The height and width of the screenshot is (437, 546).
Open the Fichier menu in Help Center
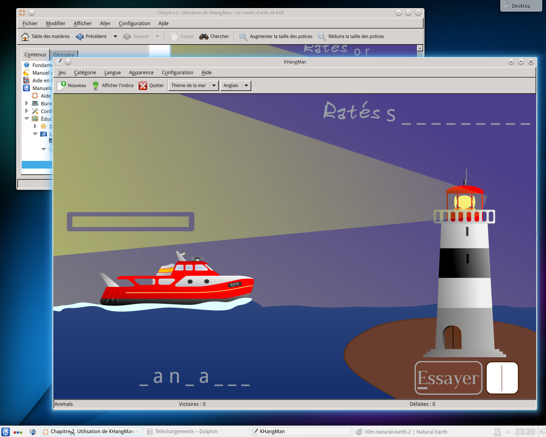point(30,23)
